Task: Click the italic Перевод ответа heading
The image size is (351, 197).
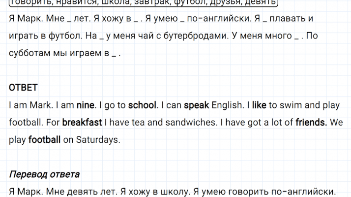Action: pyautogui.click(x=44, y=175)
